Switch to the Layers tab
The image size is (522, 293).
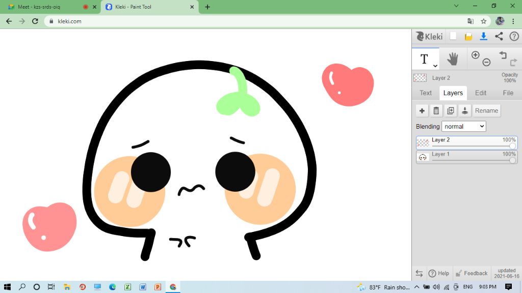point(453,93)
